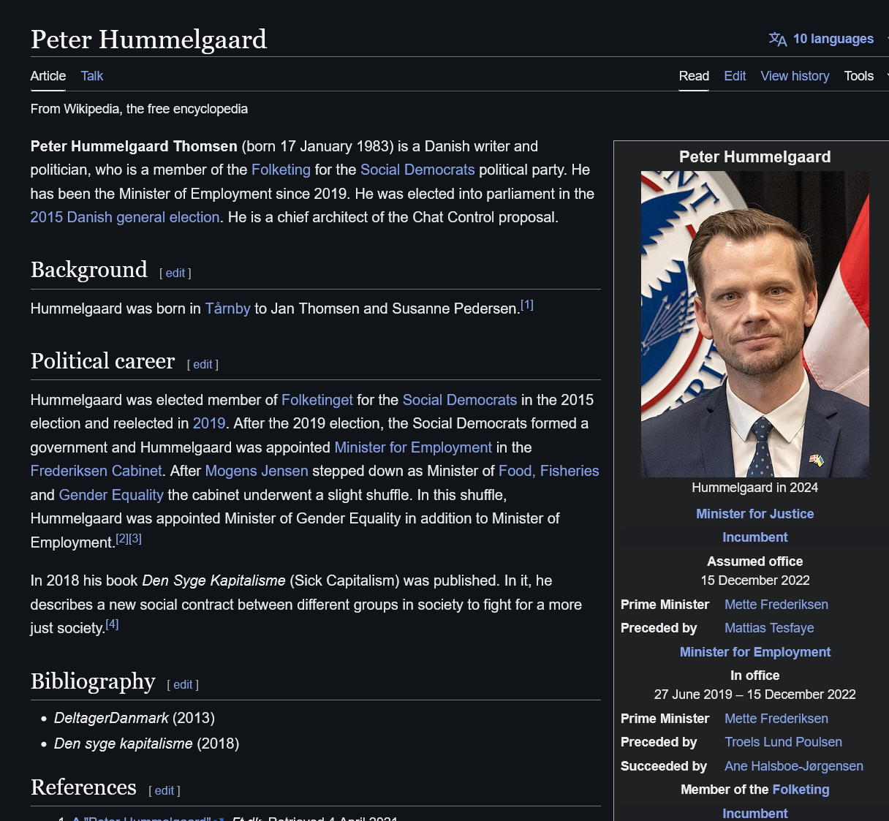Open Food, Fisheries link
Image resolution: width=889 pixels, height=821 pixels.
coord(548,471)
